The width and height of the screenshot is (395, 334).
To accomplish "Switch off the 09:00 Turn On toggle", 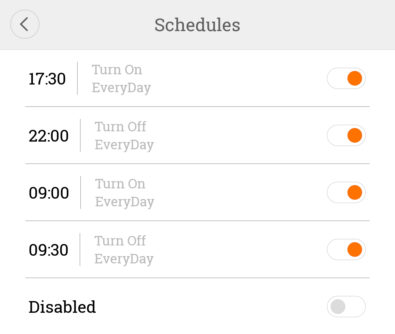I will (346, 192).
